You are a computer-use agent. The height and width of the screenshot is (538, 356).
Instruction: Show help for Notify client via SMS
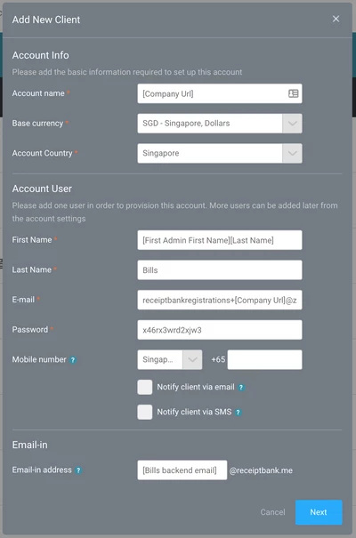pyautogui.click(x=238, y=413)
